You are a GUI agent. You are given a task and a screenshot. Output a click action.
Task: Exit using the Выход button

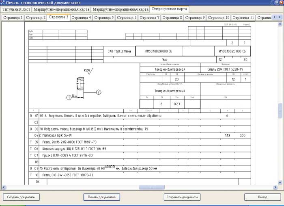[x=262, y=197]
